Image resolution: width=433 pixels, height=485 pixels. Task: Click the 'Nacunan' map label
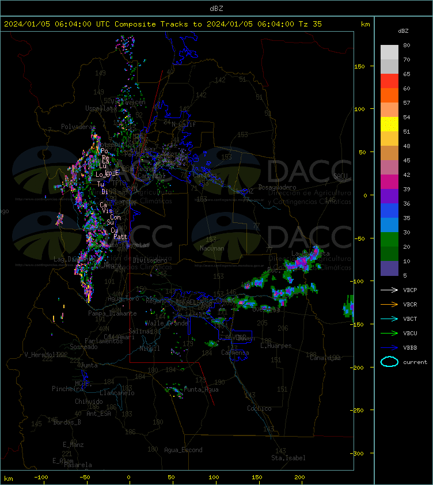click(212, 248)
